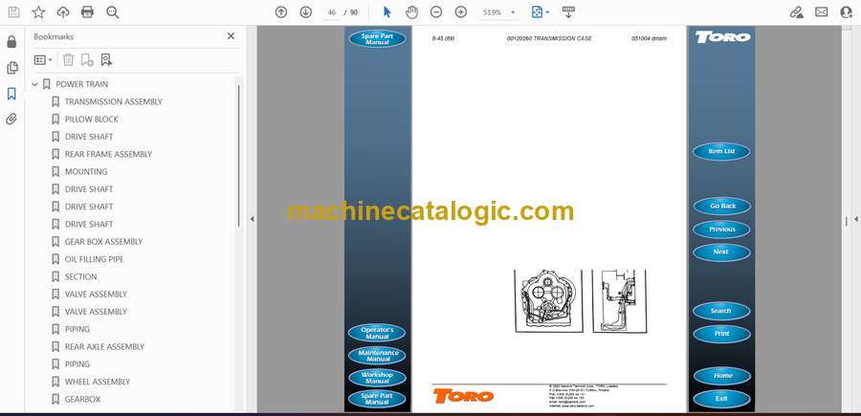
Task: Click the PIPING bookmark above REAR AXLE ASSEMBLY
Action: pos(77,329)
